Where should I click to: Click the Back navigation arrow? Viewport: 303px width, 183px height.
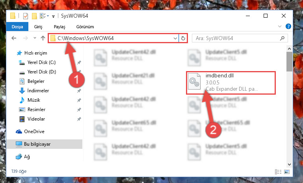[x=14, y=38]
